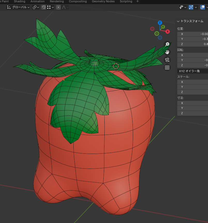Viewport: 208px width, 223px height.
Task: Open the Compositing workspace tab
Action: pos(78,2)
